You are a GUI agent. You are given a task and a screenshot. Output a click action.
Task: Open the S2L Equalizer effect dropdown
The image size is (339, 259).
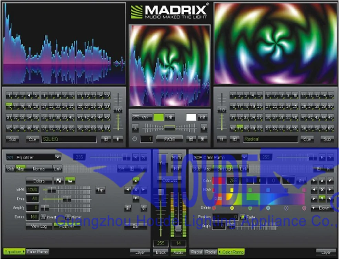coord(58,157)
